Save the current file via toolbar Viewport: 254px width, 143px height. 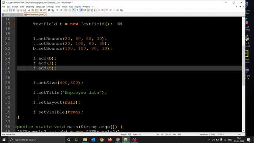click(10, 10)
